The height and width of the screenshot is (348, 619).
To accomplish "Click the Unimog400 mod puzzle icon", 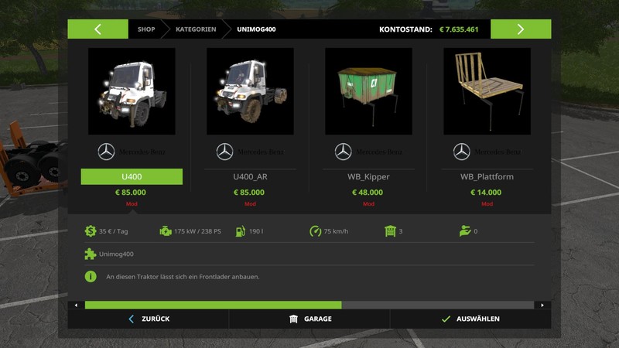I will [x=91, y=254].
